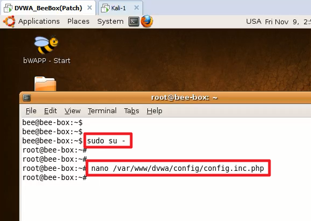Open the Ubuntu logo Applications icon
The image size is (311, 221).
click(x=9, y=21)
